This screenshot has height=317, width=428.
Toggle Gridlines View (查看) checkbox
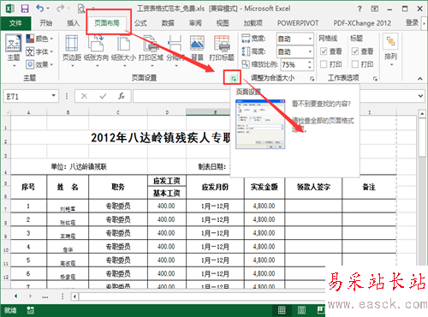324,51
